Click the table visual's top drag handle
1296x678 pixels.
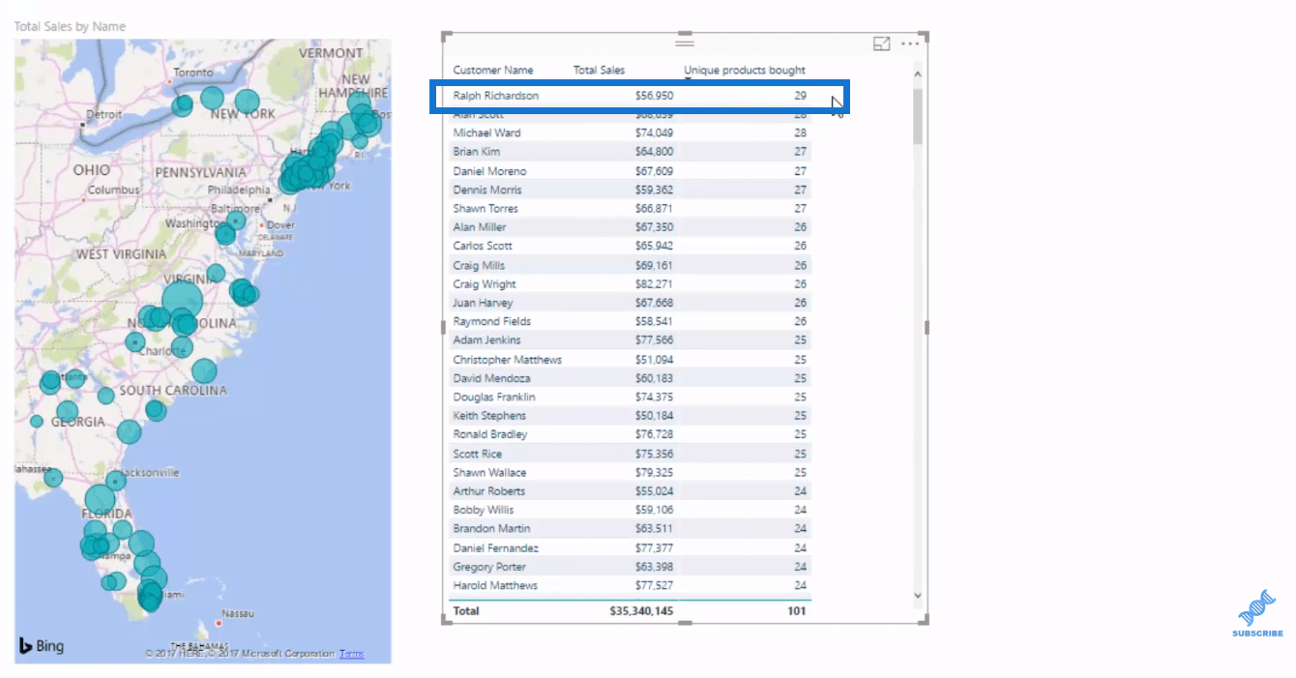(x=685, y=43)
